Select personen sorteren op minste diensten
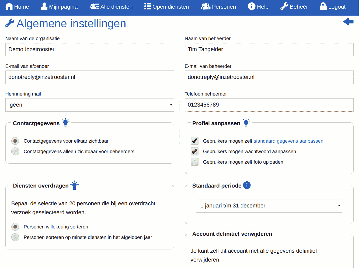The height and width of the screenshot is (268, 359). point(15,237)
